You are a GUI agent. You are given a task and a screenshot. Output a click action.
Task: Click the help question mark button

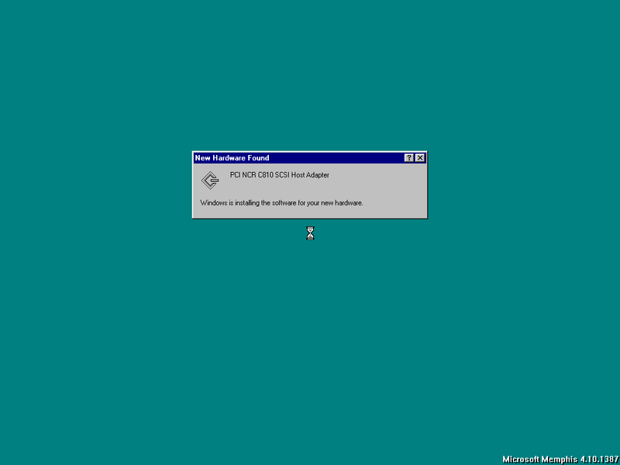coord(409,158)
